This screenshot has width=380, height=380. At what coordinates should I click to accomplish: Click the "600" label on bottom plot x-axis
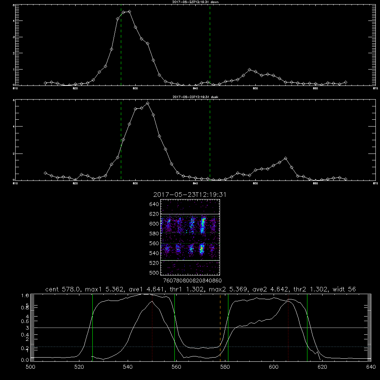click(274, 367)
